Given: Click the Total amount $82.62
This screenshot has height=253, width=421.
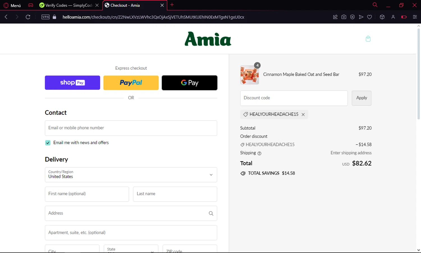Looking at the screenshot, I should tap(361, 163).
